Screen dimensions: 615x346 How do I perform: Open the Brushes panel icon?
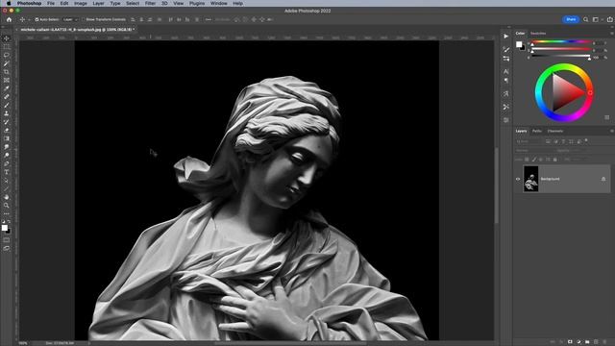point(506,49)
